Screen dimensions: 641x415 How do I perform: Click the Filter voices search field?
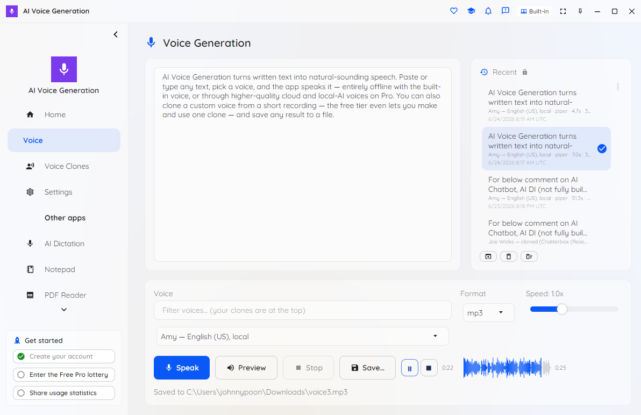[x=303, y=310]
